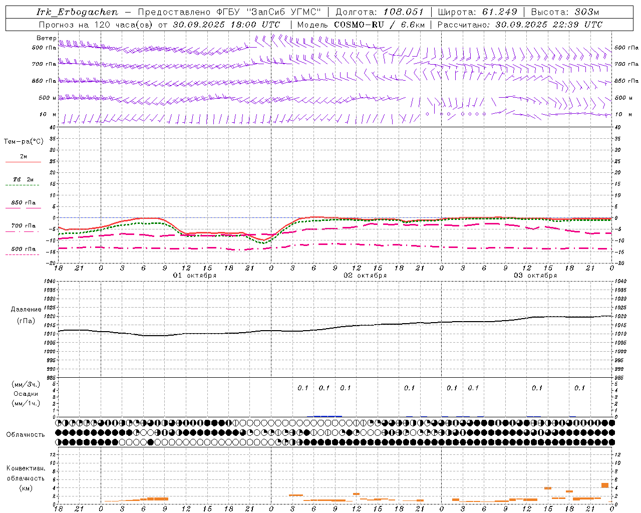The height and width of the screenshot is (513, 641).
Task: Click the Широта: 61.249 latitude value
Action: pos(477,12)
